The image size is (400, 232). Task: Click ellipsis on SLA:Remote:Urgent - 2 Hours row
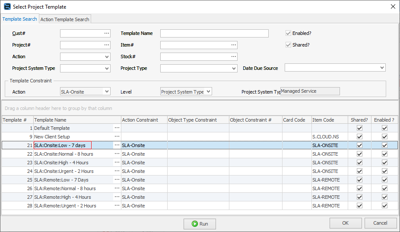[x=117, y=206]
